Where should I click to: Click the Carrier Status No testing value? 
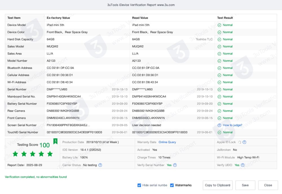[90, 165]
